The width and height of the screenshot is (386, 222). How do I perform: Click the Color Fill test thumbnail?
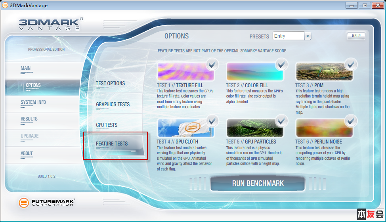pos(255,71)
